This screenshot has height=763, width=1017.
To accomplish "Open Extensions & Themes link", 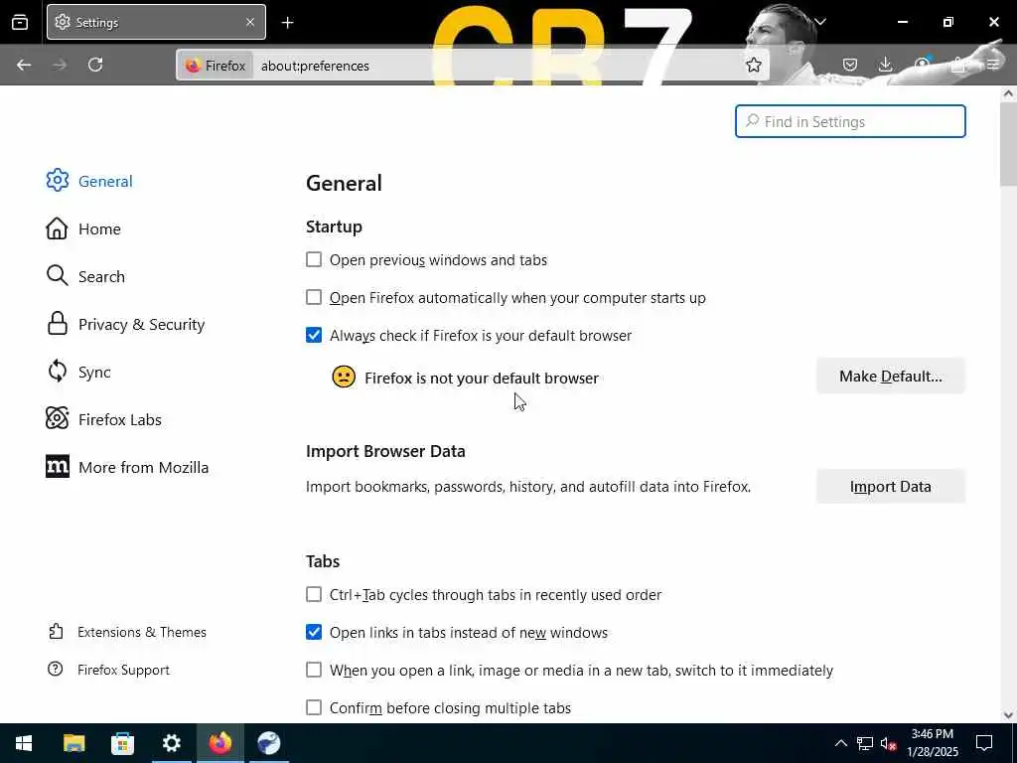I will (127, 632).
